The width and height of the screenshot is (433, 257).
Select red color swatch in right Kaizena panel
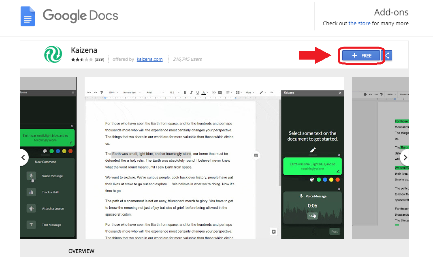pyautogui.click(x=337, y=180)
